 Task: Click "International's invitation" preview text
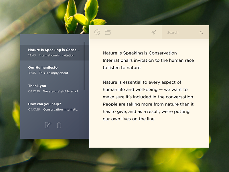pyautogui.click(x=56, y=55)
